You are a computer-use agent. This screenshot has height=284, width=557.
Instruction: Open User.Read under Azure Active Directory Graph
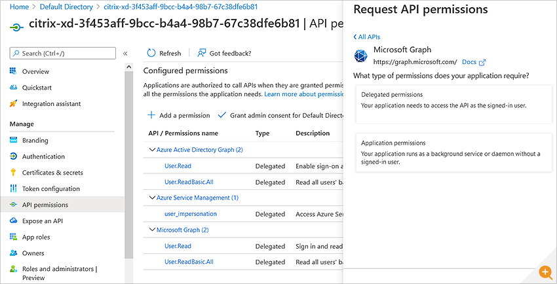pyautogui.click(x=178, y=166)
